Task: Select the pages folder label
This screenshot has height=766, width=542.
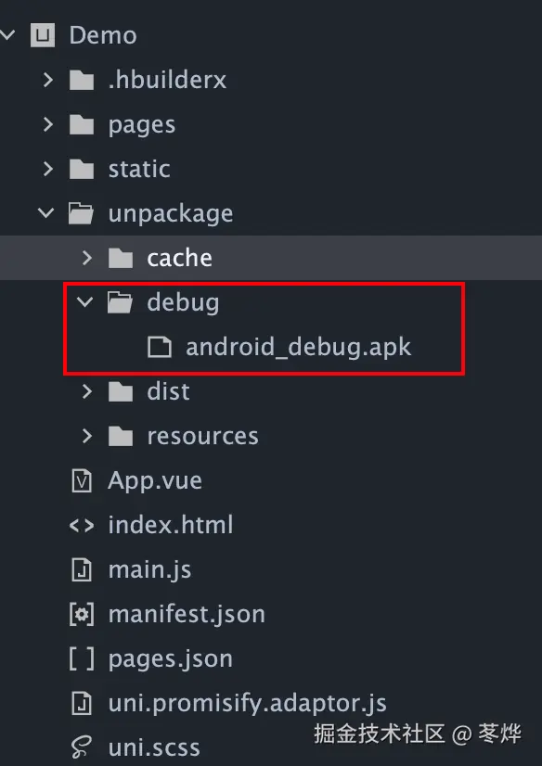Action: pyautogui.click(x=142, y=125)
